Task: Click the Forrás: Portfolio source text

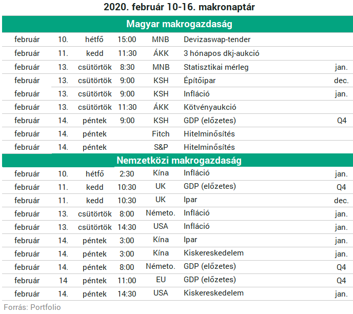Action: tap(32, 307)
